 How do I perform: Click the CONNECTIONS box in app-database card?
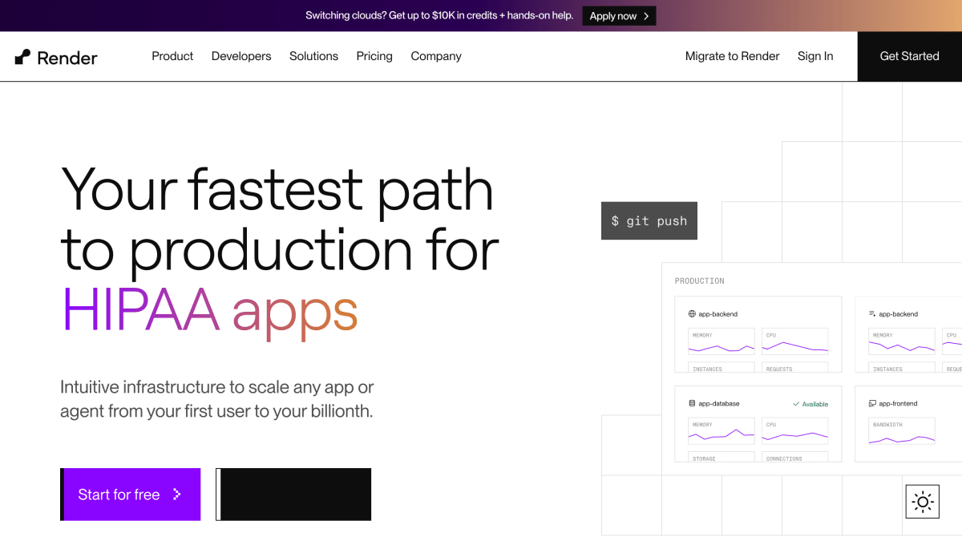pos(795,457)
